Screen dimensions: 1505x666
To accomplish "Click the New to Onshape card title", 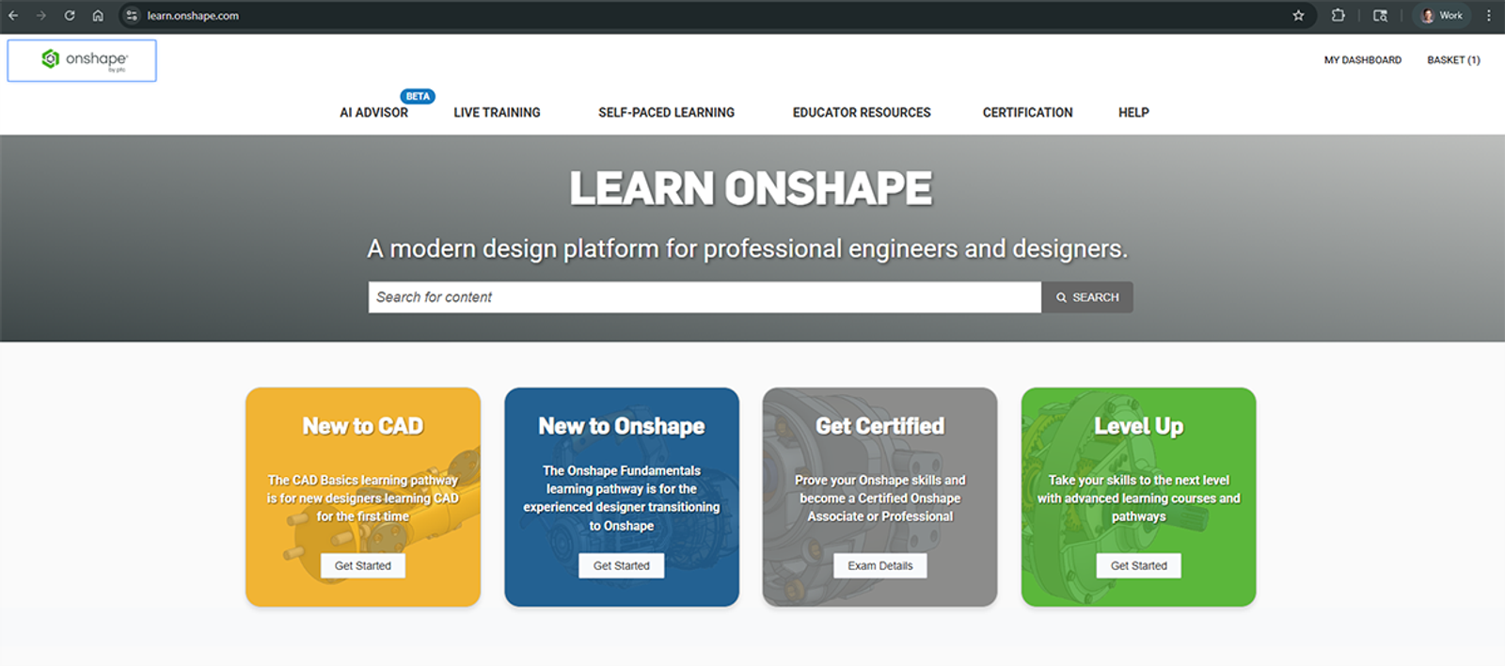I will [x=622, y=426].
